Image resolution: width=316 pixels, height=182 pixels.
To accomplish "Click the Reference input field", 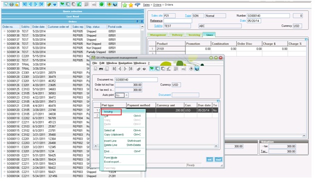I will pos(178,21).
